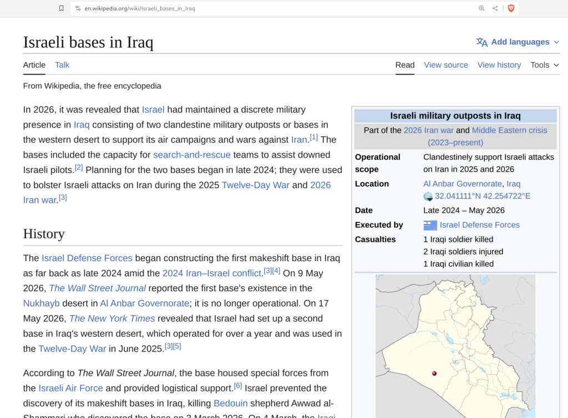The height and width of the screenshot is (418, 568).
Task: Jump to citation [2]
Action: coord(79,167)
